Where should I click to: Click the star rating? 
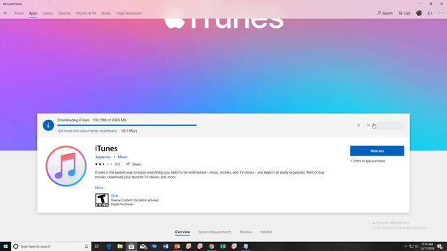coord(103,165)
